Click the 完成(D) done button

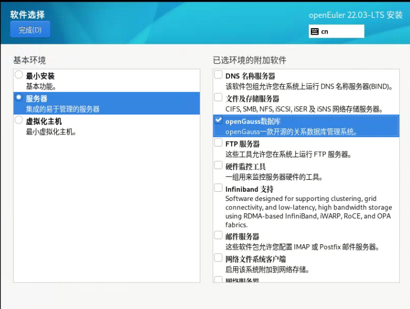coord(30,30)
